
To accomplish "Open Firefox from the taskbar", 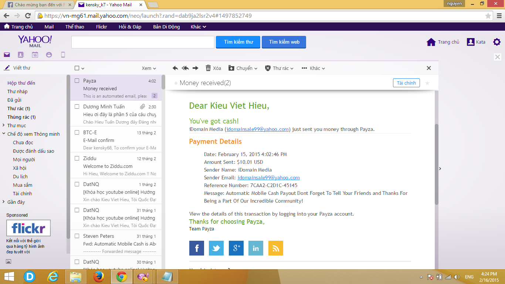I will [x=98, y=277].
